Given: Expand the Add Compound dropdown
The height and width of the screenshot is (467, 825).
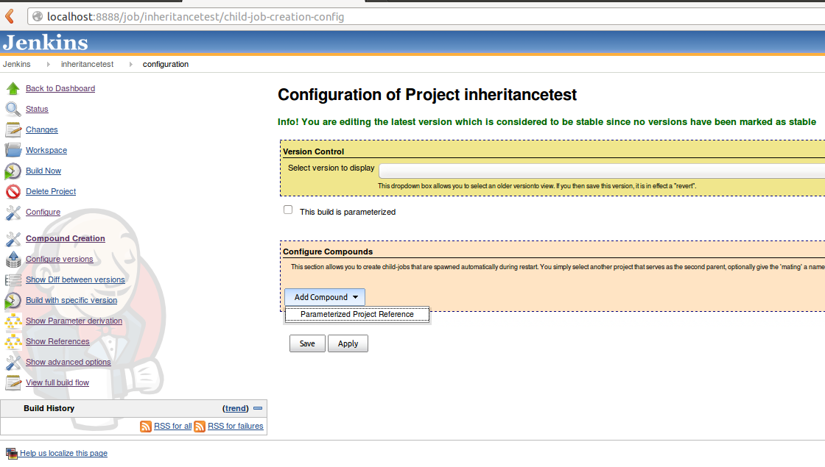Looking at the screenshot, I should click(x=324, y=296).
